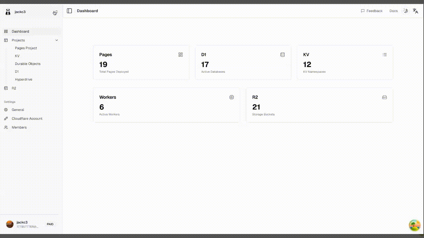Toggle dark mode with the moon icon
Screen dimensions: 424x238
(405, 11)
